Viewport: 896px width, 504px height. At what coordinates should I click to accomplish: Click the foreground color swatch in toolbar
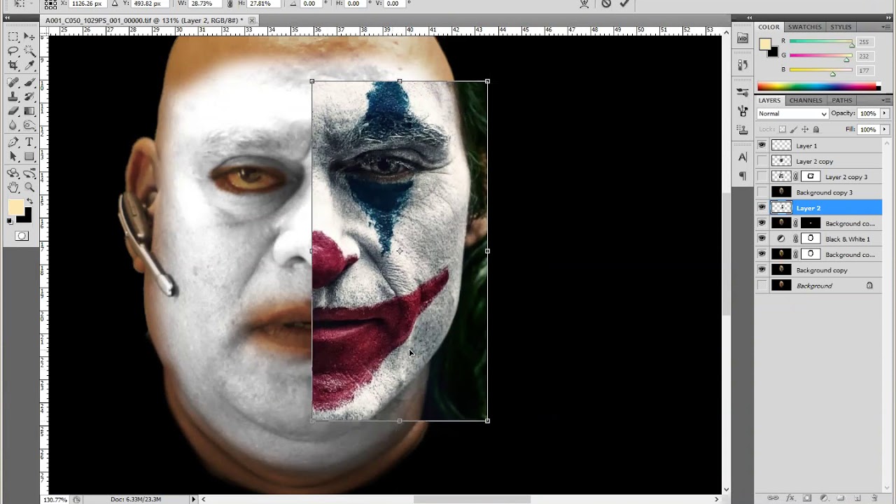(x=16, y=207)
